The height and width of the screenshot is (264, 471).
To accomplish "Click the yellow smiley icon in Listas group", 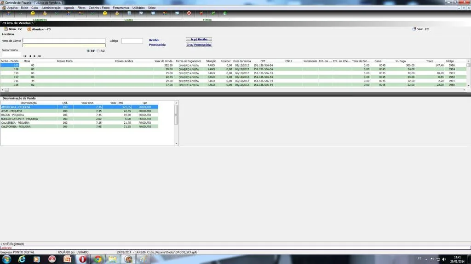I will 105,13.
